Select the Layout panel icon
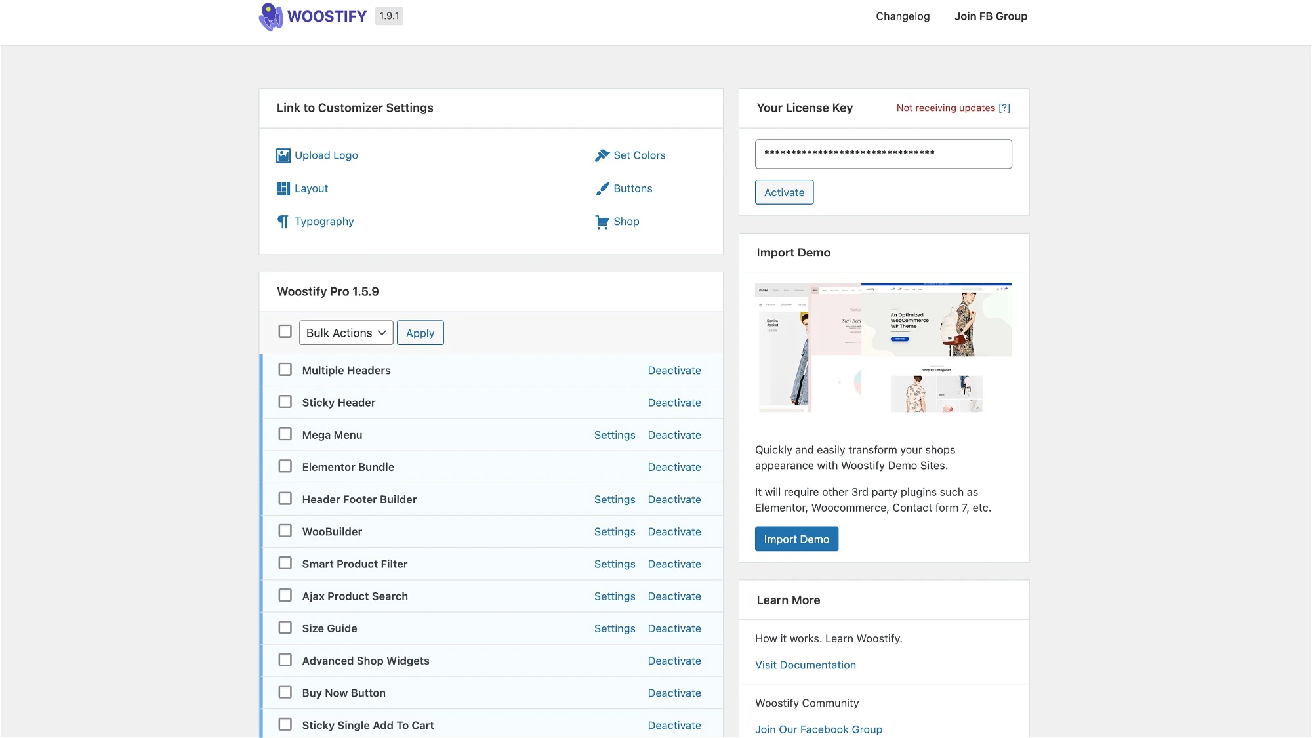This screenshot has width=1312, height=738. pyautogui.click(x=283, y=188)
